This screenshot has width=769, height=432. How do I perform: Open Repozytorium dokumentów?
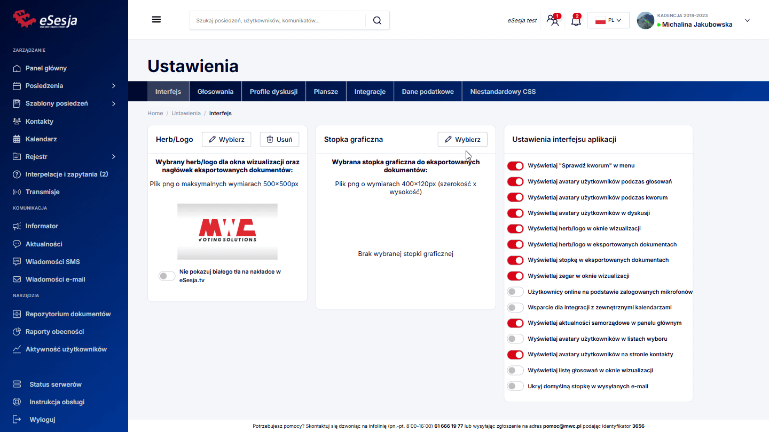68,314
